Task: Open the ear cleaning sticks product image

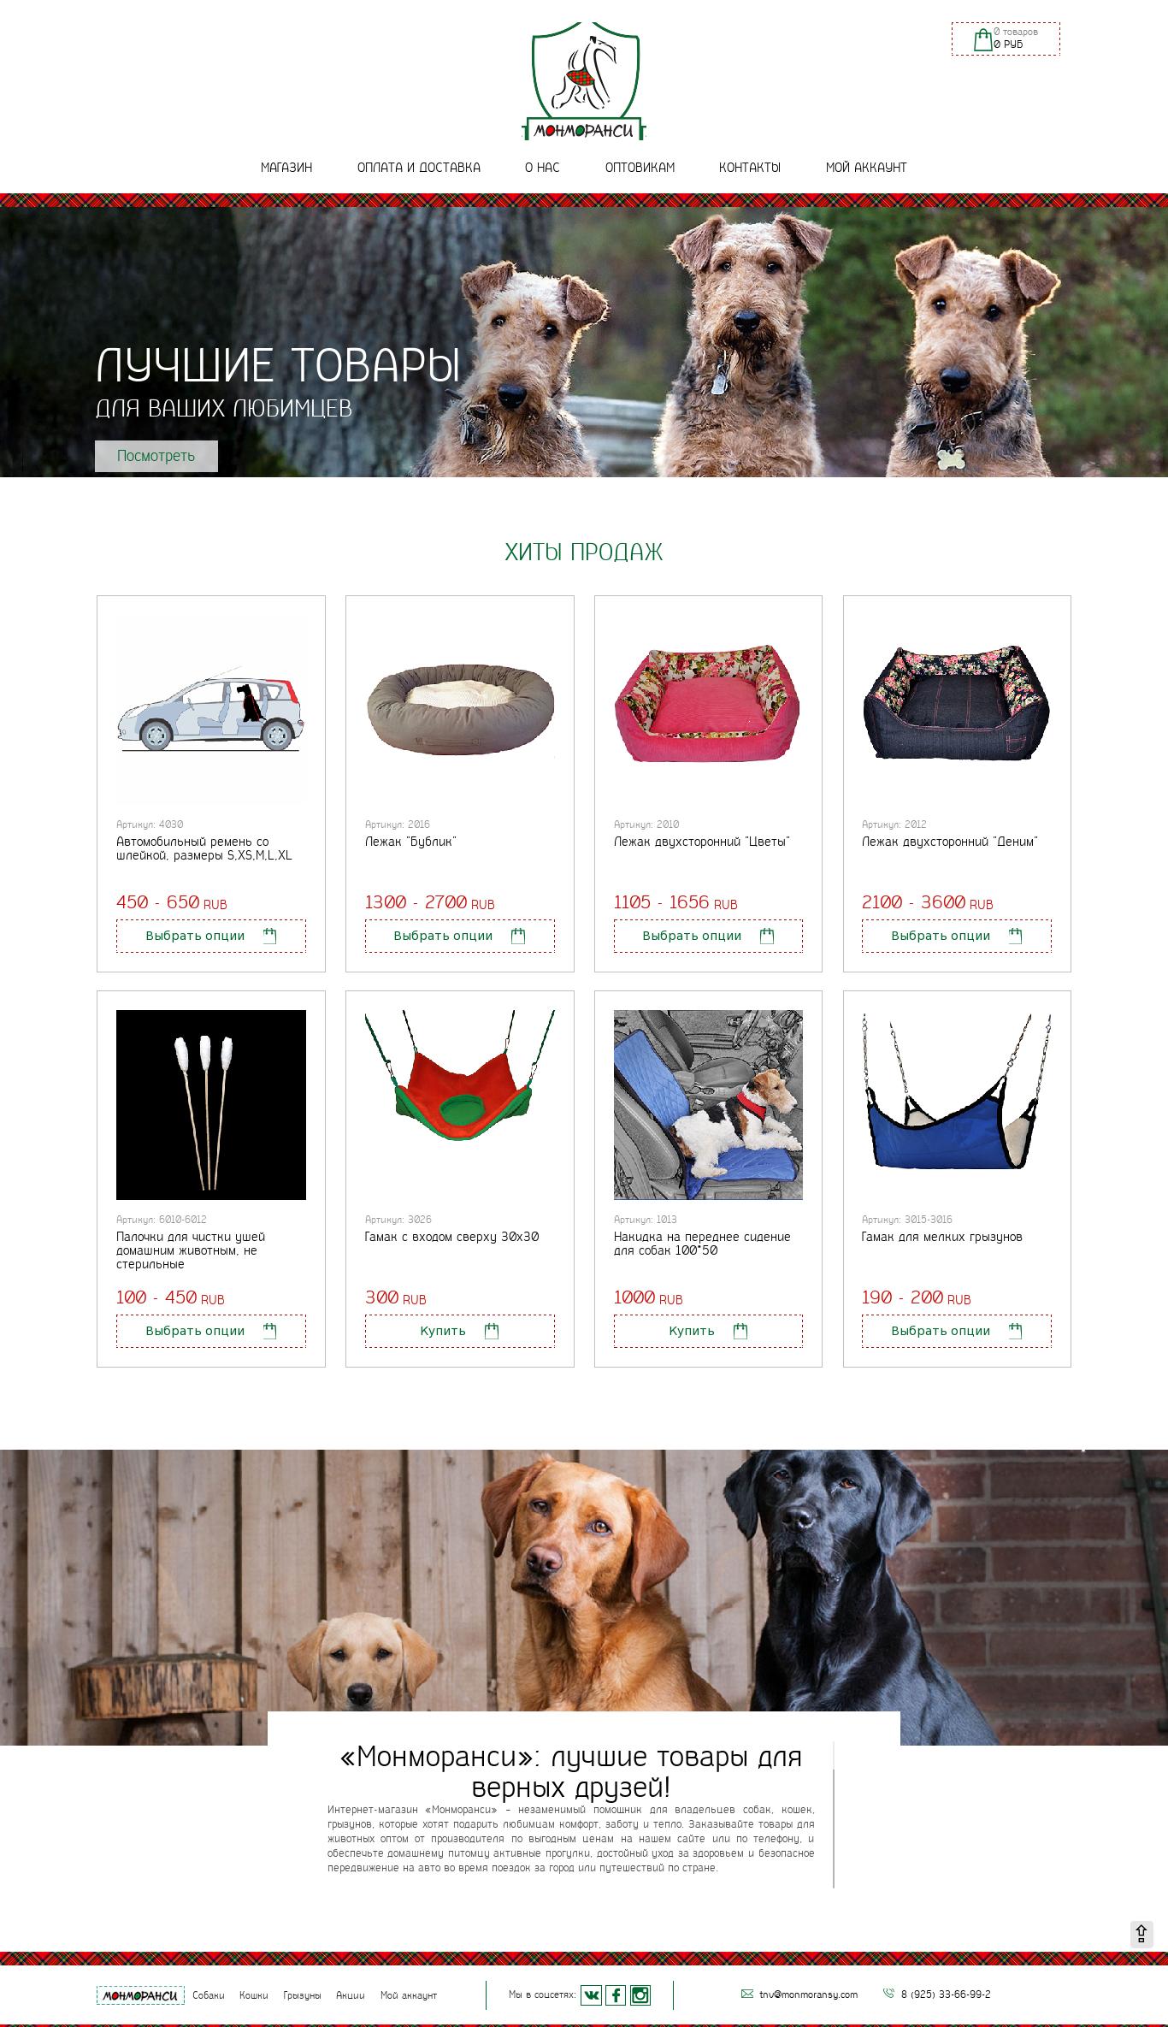Action: [211, 1105]
